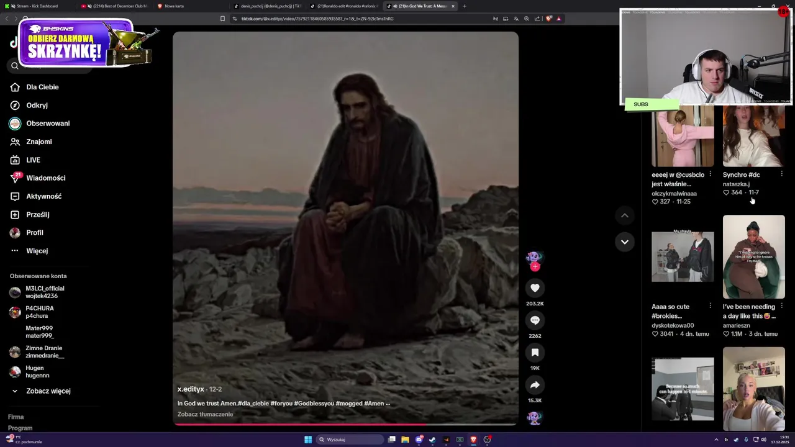
Task: Seek video using the red progress bar
Action: 345,425
